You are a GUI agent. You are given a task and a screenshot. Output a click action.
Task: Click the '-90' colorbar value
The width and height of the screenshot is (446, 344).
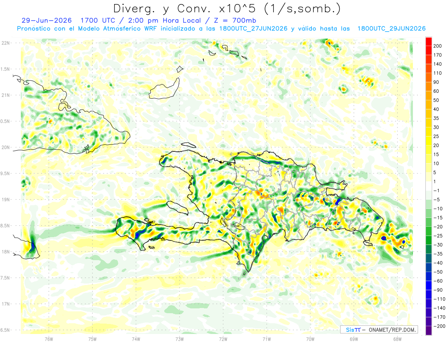438,290
